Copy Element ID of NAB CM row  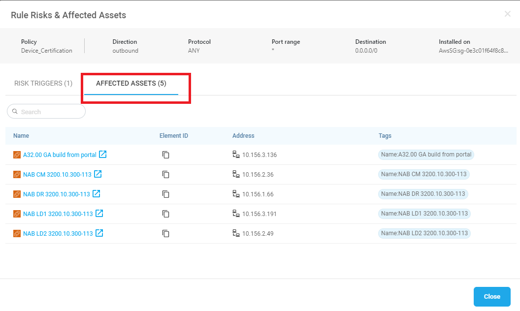[x=165, y=174]
